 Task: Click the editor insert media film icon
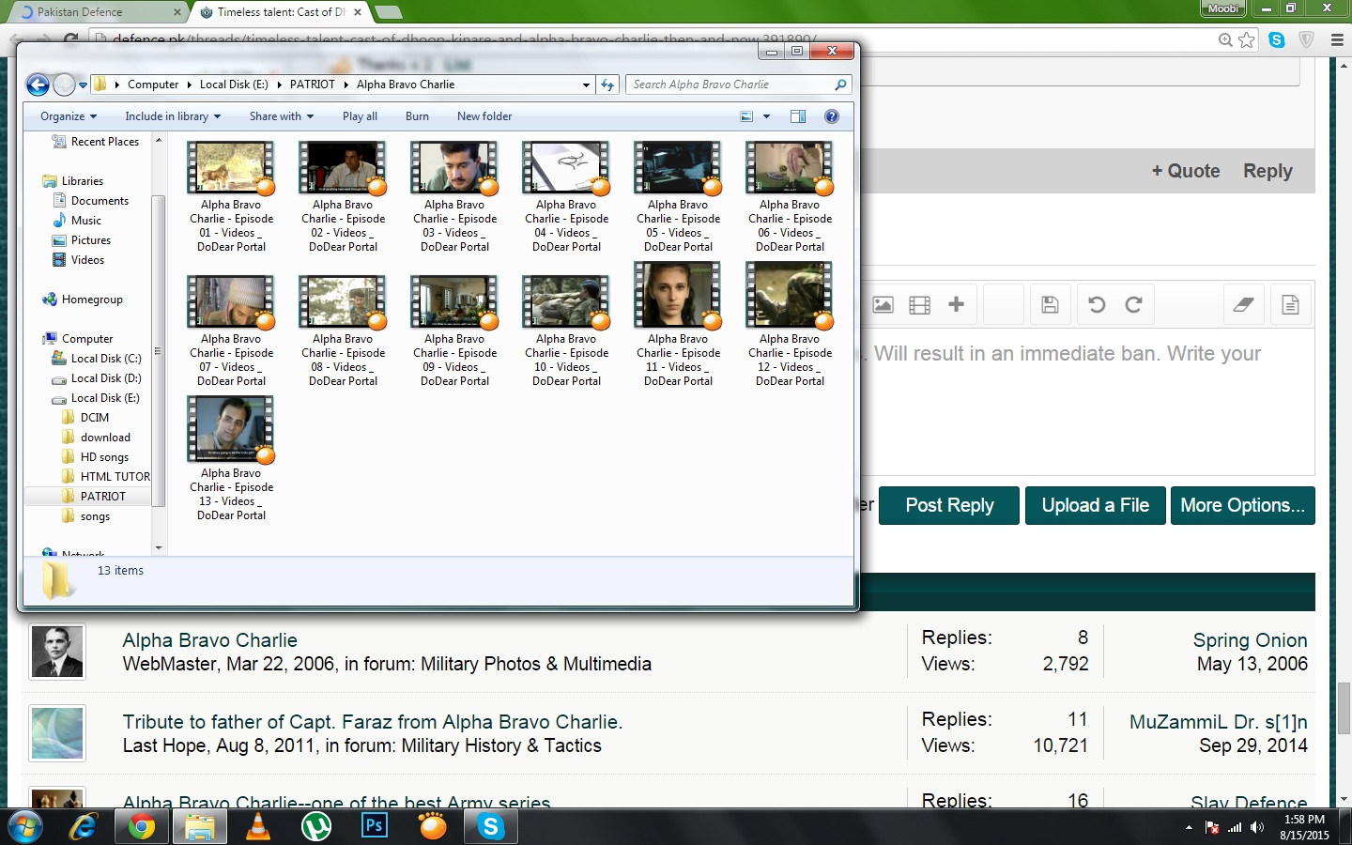[x=920, y=305]
